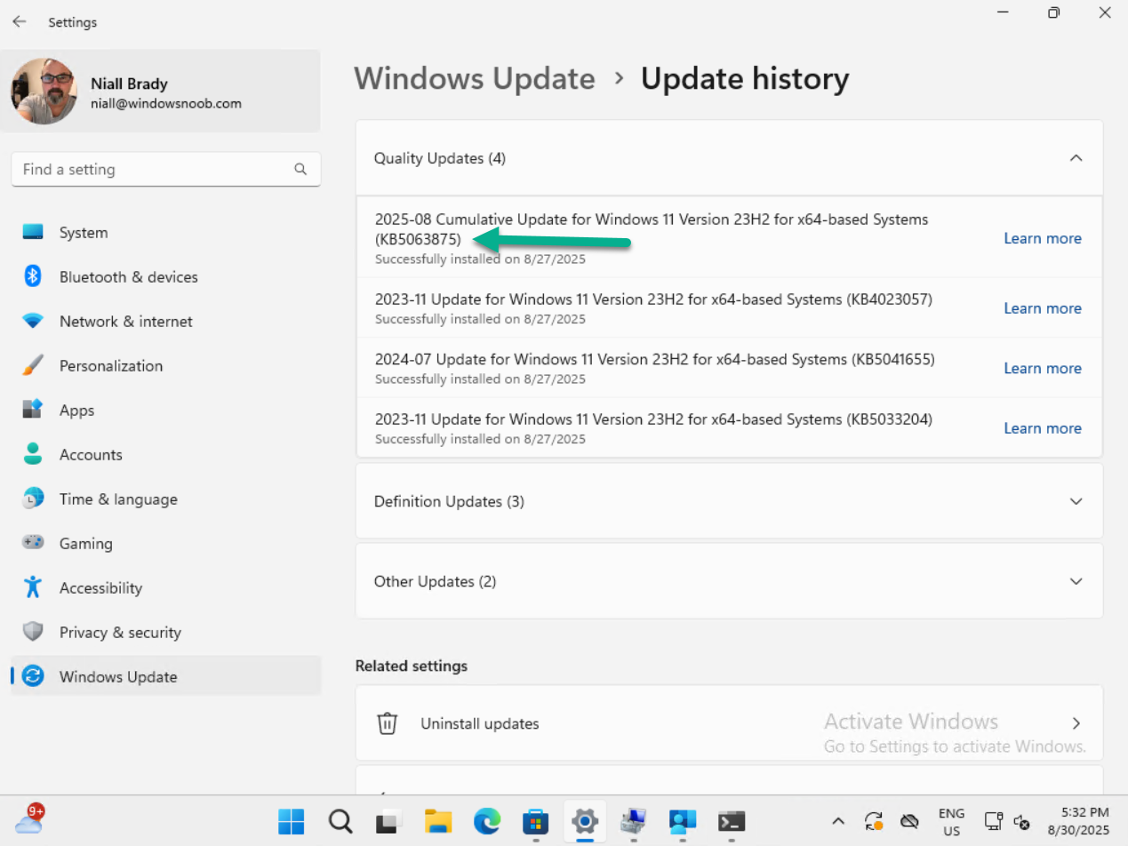The image size is (1128, 846).
Task: Select Time & language in the sidebar
Action: coord(118,499)
